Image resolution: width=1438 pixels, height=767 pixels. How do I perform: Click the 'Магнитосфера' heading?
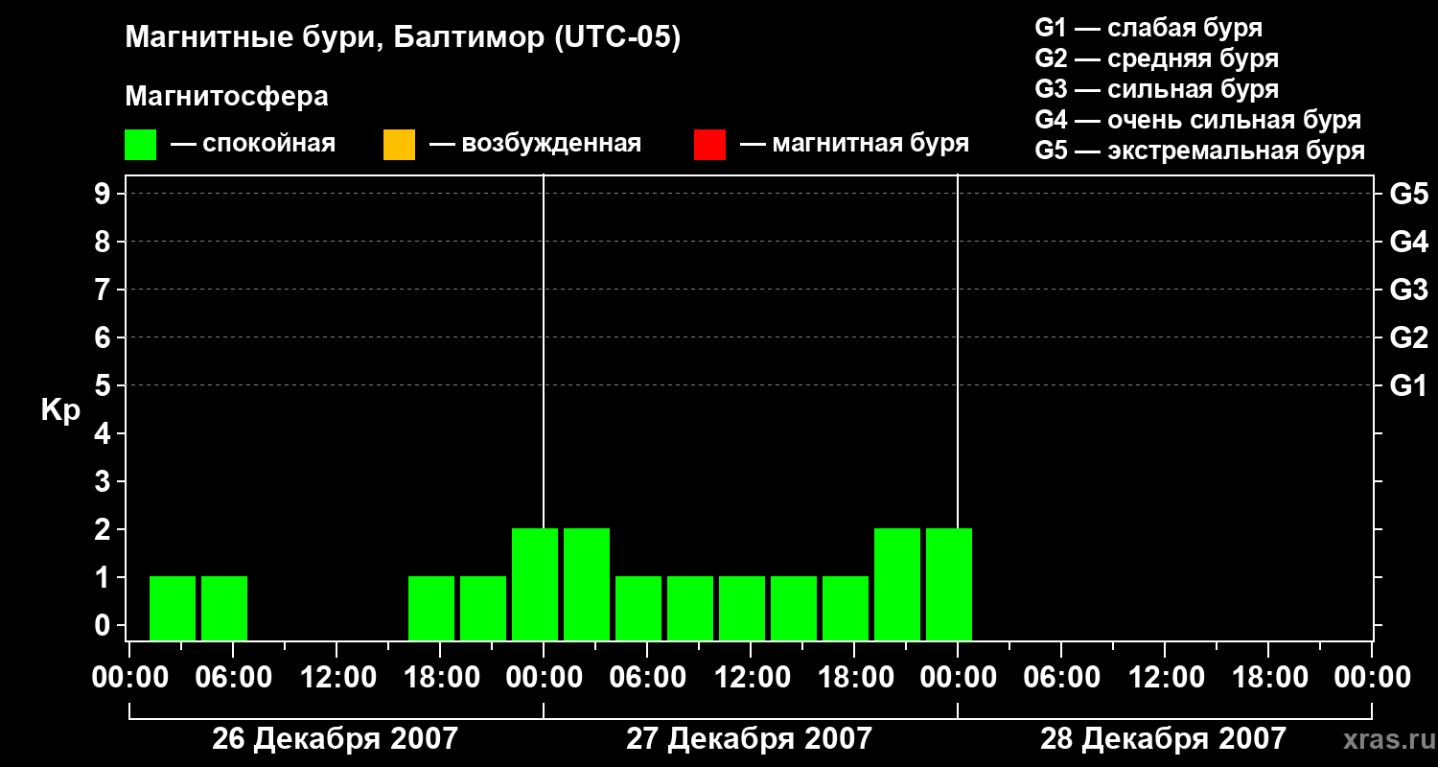point(226,98)
